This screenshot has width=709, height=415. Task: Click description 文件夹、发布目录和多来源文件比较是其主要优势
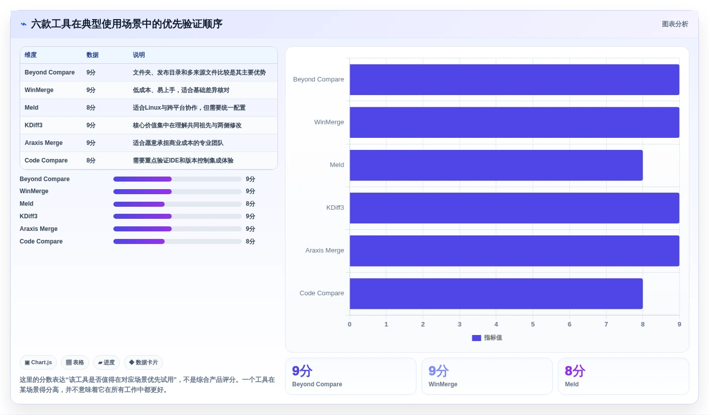(x=199, y=72)
